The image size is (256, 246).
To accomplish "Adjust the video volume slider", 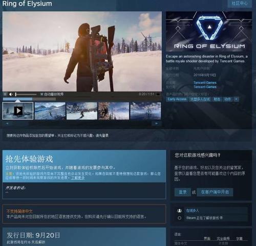I will [x=26, y=94].
